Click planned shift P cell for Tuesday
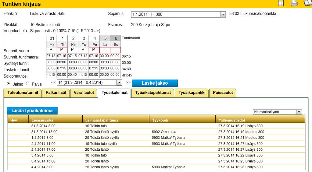 62,50
